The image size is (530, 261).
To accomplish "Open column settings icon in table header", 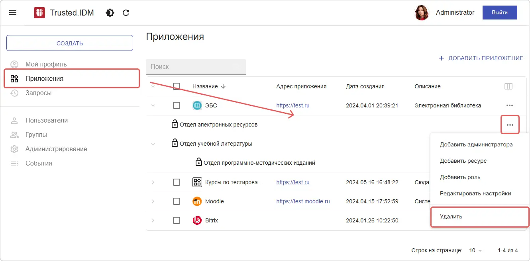I will coord(508,86).
